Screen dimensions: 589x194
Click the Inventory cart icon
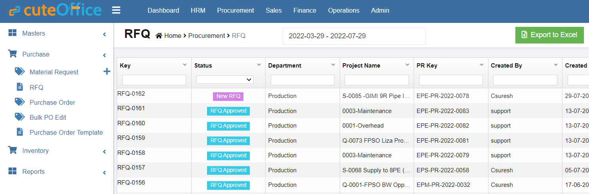click(x=12, y=151)
